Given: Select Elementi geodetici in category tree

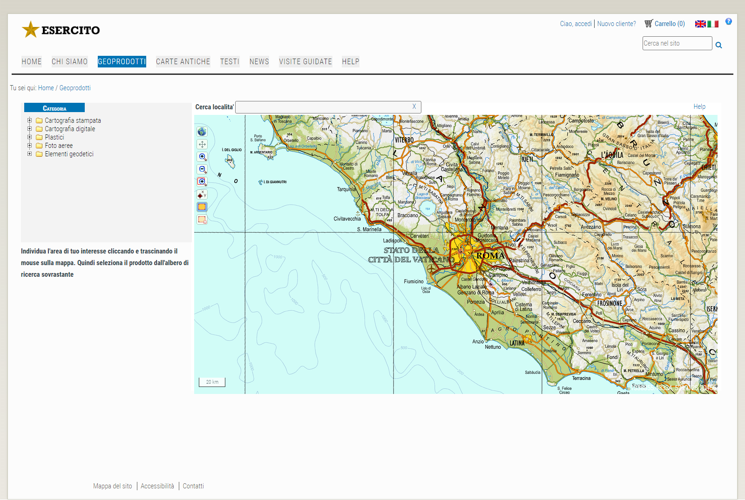Looking at the screenshot, I should pos(69,154).
